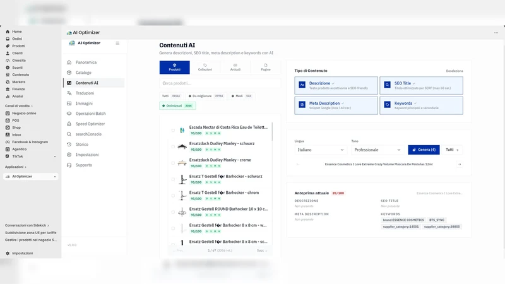
Task: Open Markets globe icon
Action: point(8,82)
